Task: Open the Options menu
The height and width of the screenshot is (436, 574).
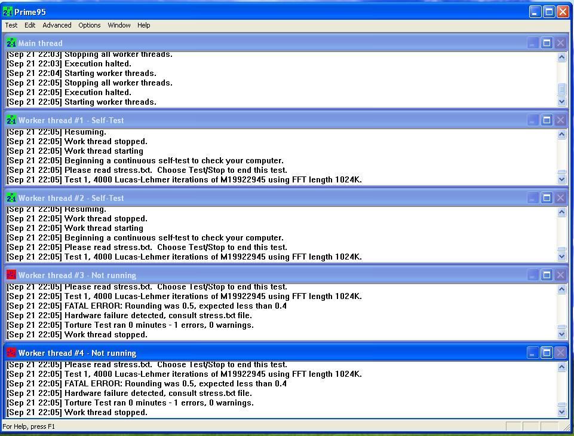Action: [x=90, y=25]
